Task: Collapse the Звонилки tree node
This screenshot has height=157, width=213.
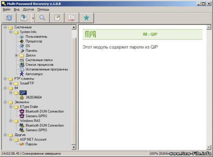Action: pyautogui.click(x=5, y=102)
